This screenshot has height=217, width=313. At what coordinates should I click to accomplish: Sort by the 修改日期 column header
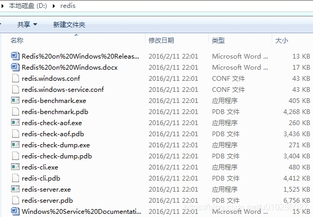click(x=161, y=41)
